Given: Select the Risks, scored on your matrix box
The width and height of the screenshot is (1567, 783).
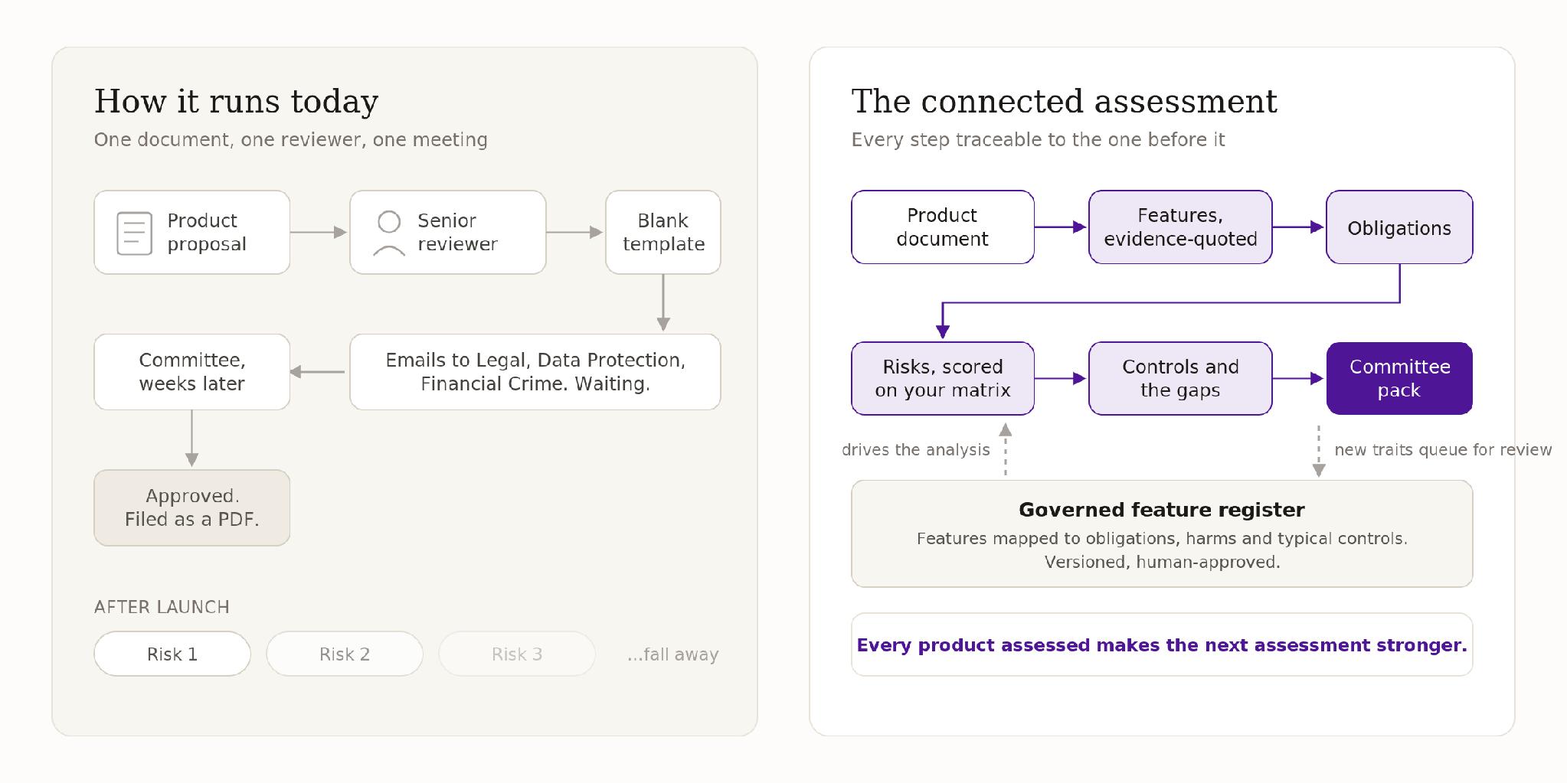Looking at the screenshot, I should [943, 378].
